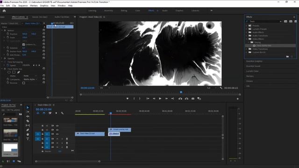Hide the second video track eye
The image size is (299, 168).
click(57, 130)
